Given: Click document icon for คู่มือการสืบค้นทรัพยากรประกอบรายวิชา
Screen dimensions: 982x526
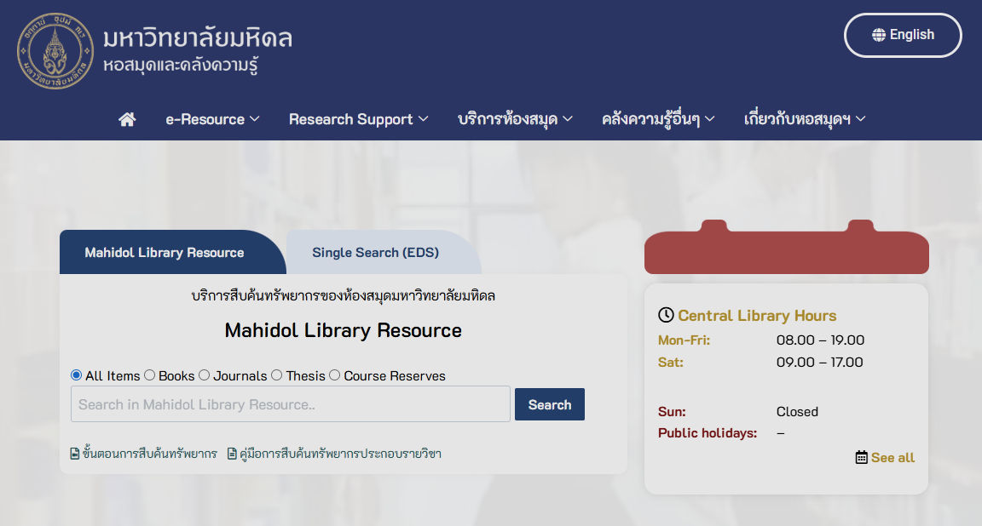Looking at the screenshot, I should point(232,454).
